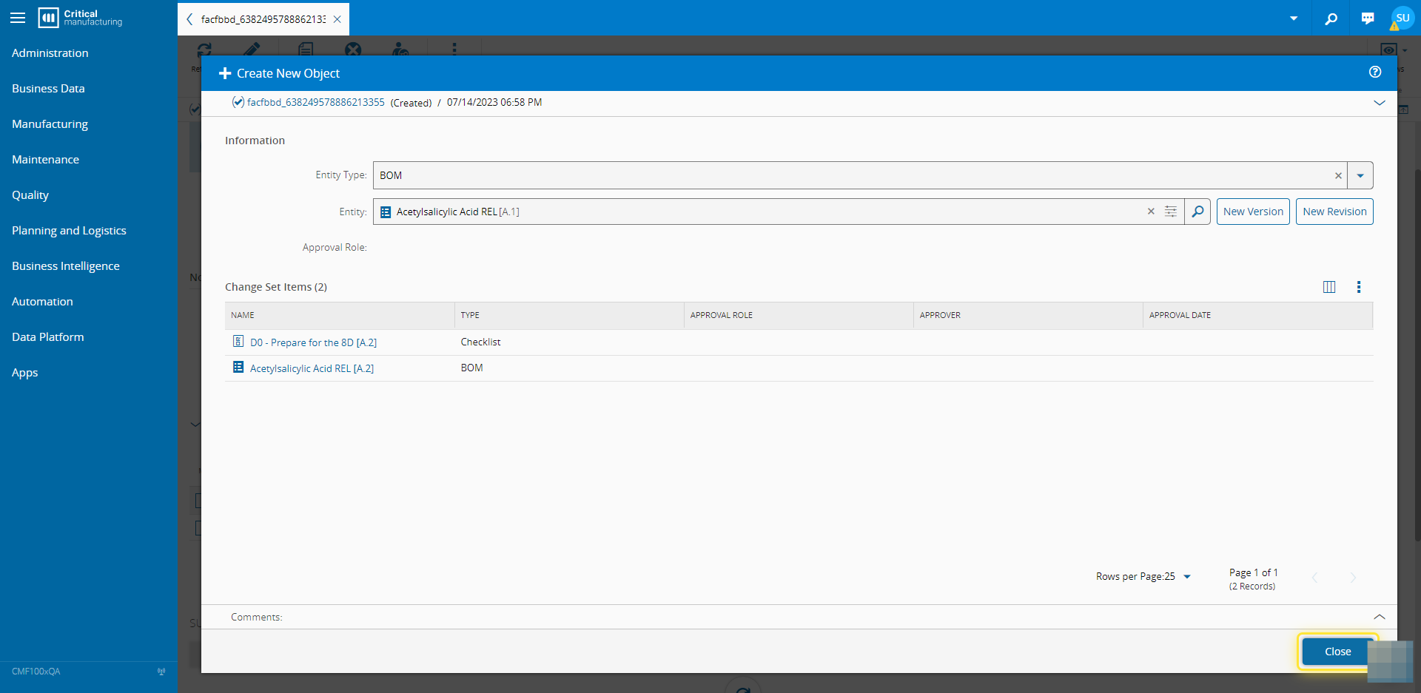Screen dimensions: 1421x693
Task: Open the Manufacturing menu
Action: coord(50,124)
